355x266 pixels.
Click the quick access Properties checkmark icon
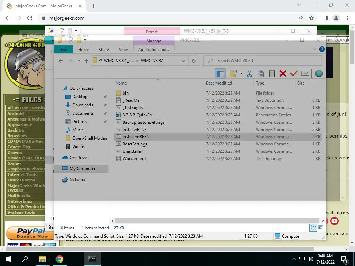pyautogui.click(x=71, y=41)
